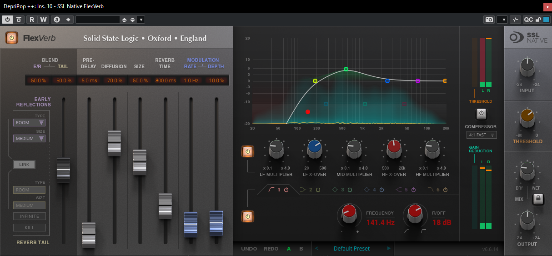Screen dimensions: 552x256
Task: Enable Write automation (W) button
Action: pos(43,20)
